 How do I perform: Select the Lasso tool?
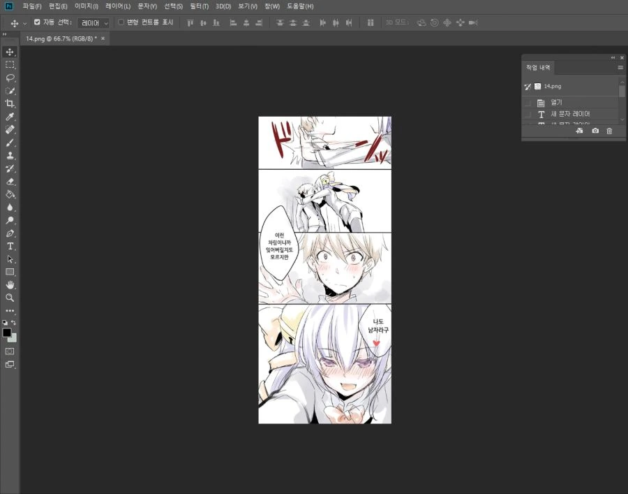[x=10, y=78]
